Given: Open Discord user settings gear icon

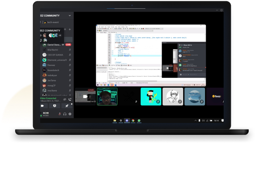Looking at the screenshot, I should coord(70,114).
